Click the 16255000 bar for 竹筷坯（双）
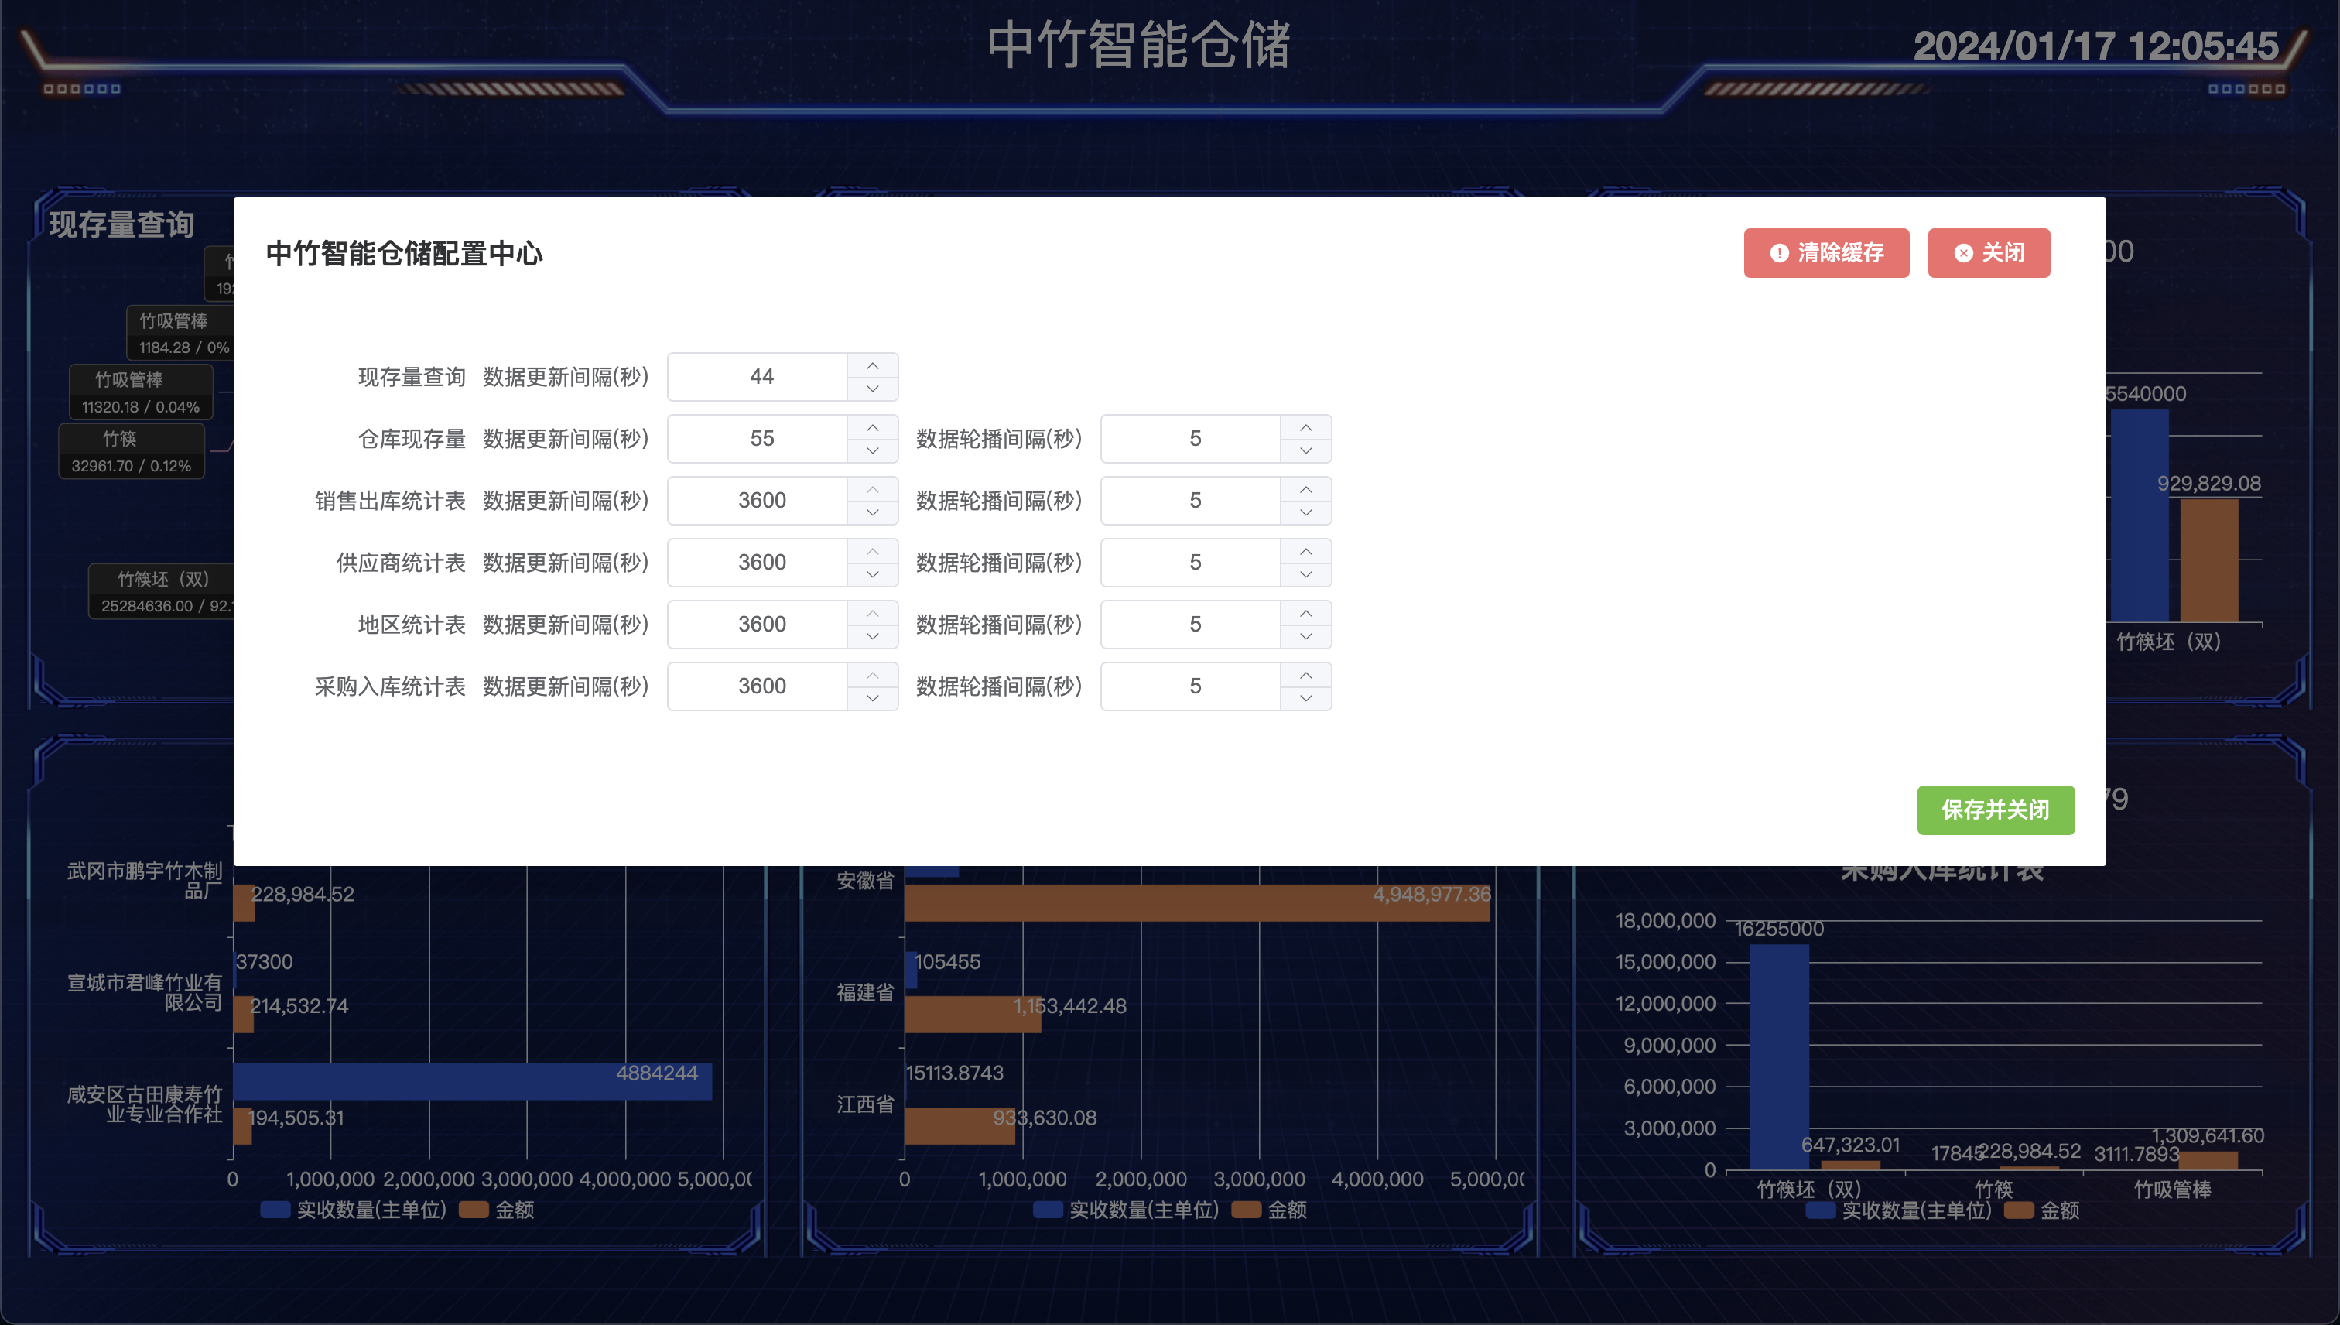2340x1325 pixels. click(1780, 1057)
